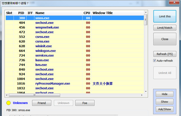
Task: Select the winlogon.exe process
Action: tap(75, 51)
